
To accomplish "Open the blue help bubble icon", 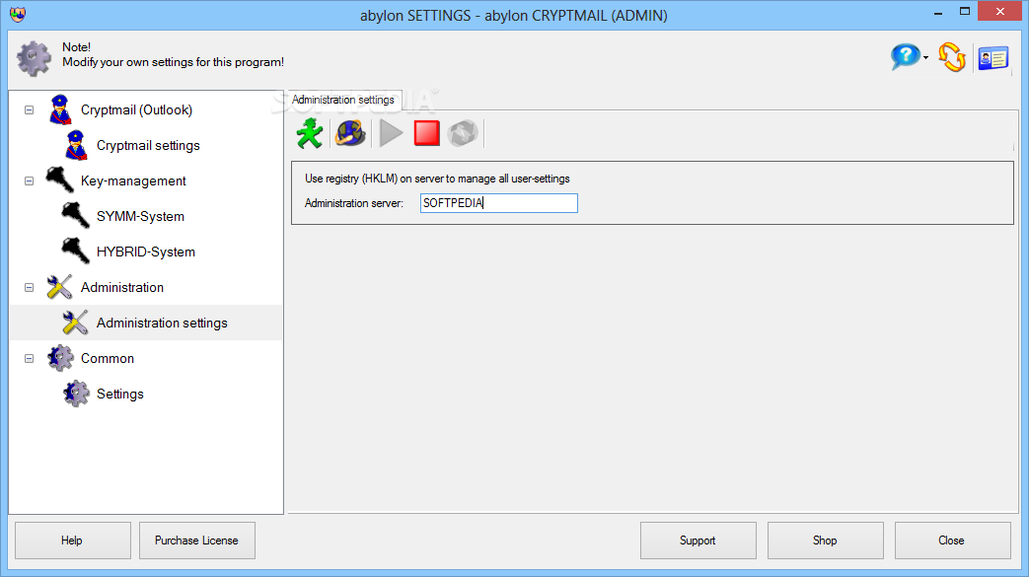I will (906, 57).
